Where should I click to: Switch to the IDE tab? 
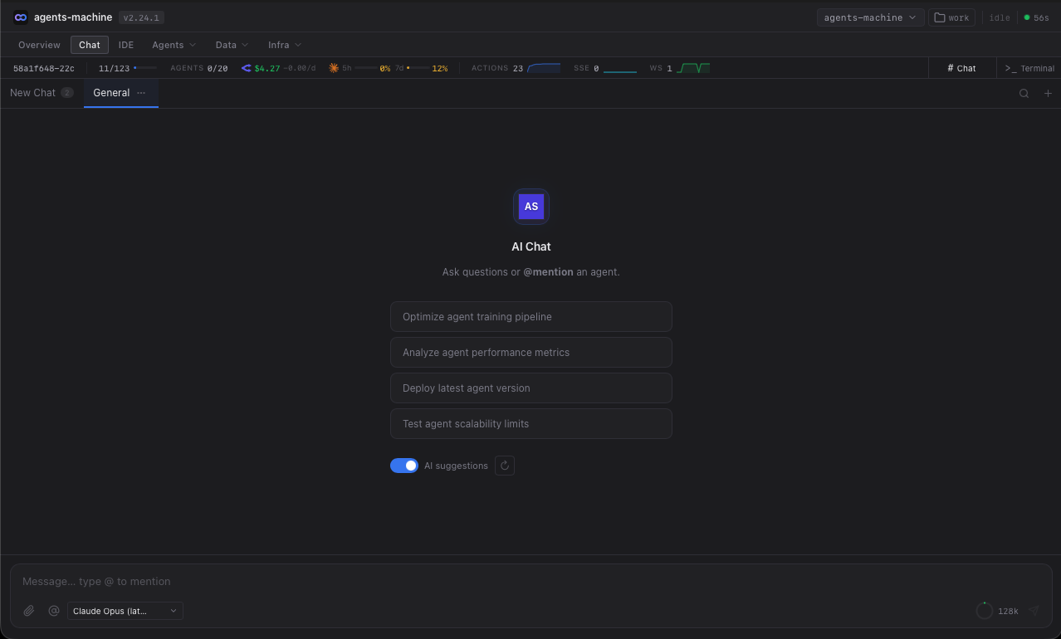click(125, 45)
